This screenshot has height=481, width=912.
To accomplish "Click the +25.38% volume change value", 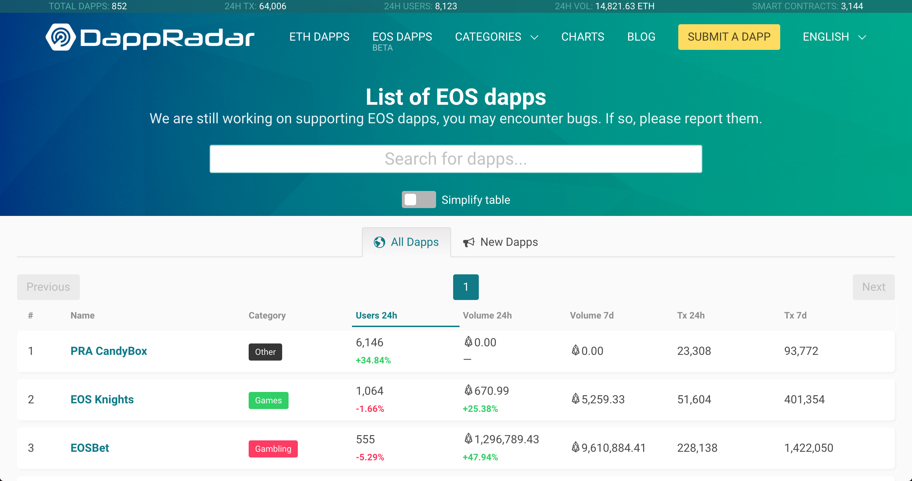I will coord(480,409).
